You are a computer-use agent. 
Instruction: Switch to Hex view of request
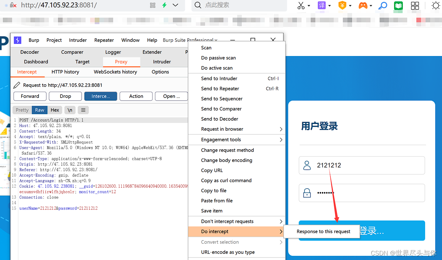[x=55, y=110]
